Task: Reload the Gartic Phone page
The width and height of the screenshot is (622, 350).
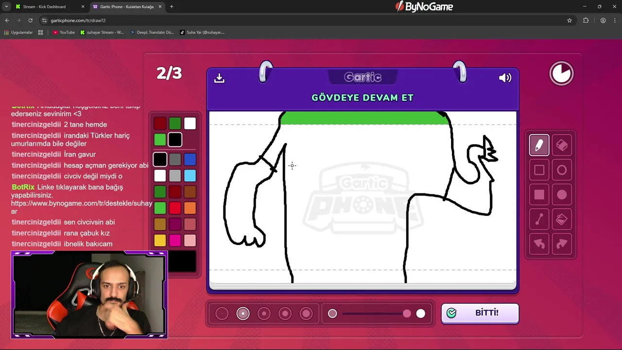Action: (x=30, y=20)
